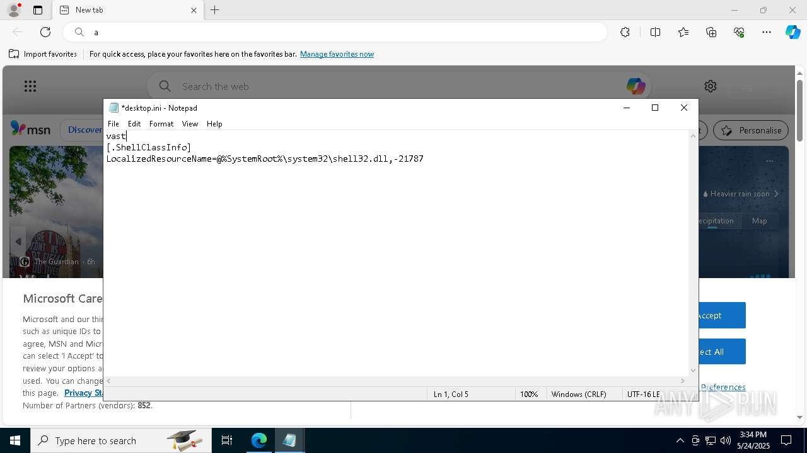Open network icon in system tray
The width and height of the screenshot is (807, 453).
click(711, 440)
